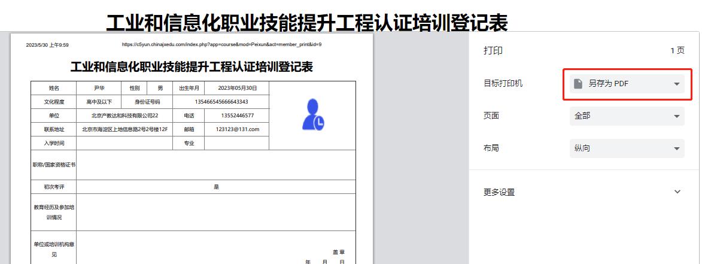
Task: Click the PDF file icon in printer dropdown
Action: pos(579,84)
